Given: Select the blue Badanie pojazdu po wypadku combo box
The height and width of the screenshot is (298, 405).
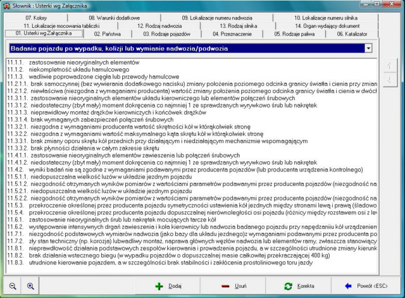Looking at the screenshot, I should tap(190, 48).
